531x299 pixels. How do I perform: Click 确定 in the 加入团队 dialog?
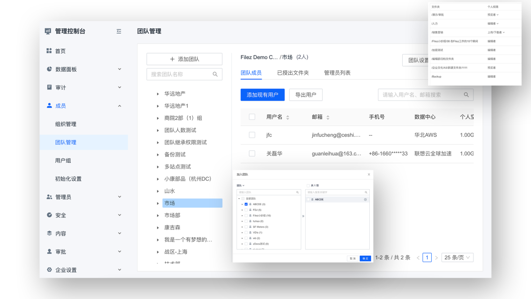[x=365, y=258]
